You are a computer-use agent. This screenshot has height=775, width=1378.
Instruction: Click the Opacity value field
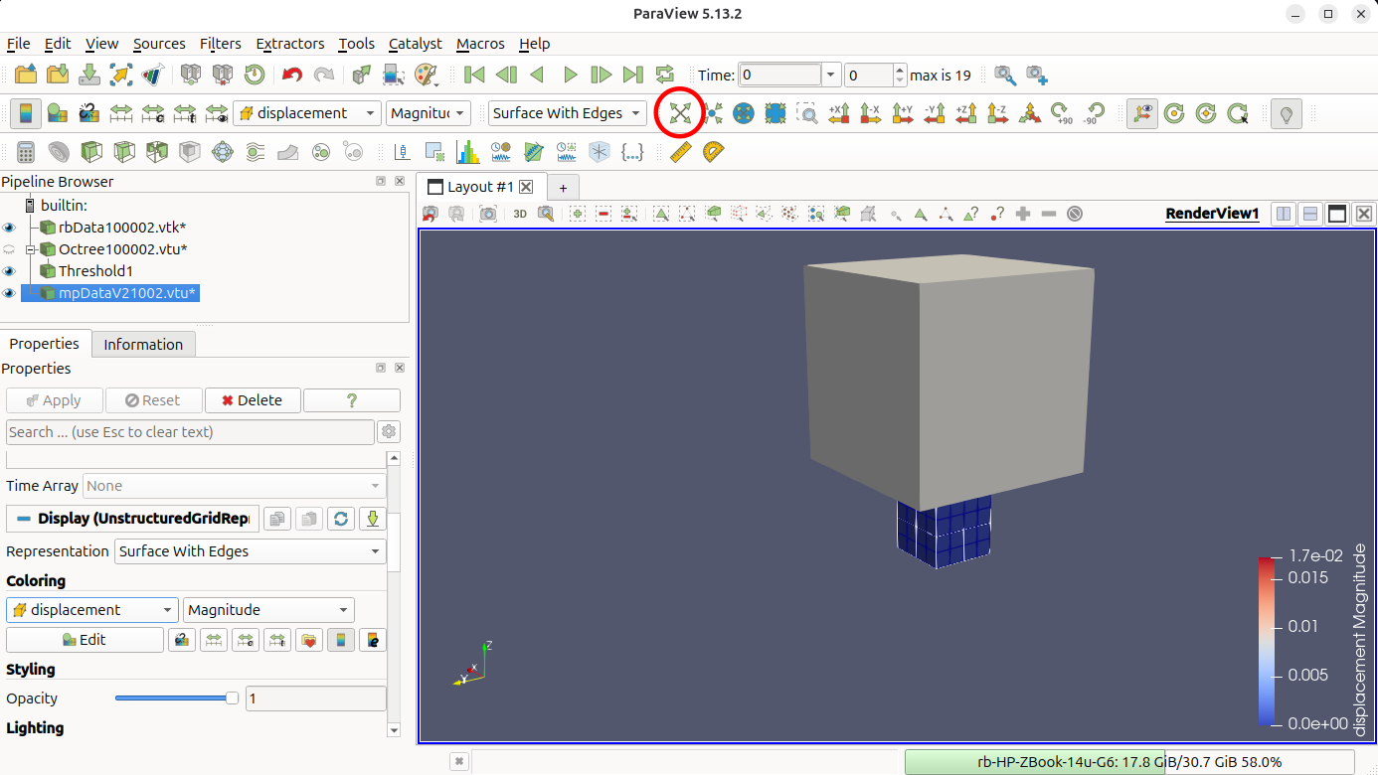[x=316, y=698]
